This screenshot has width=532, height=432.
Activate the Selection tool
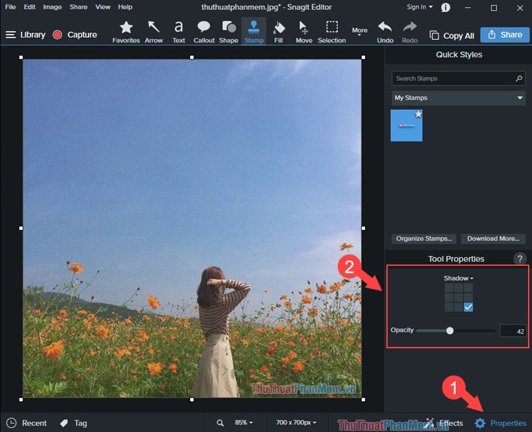click(x=332, y=31)
